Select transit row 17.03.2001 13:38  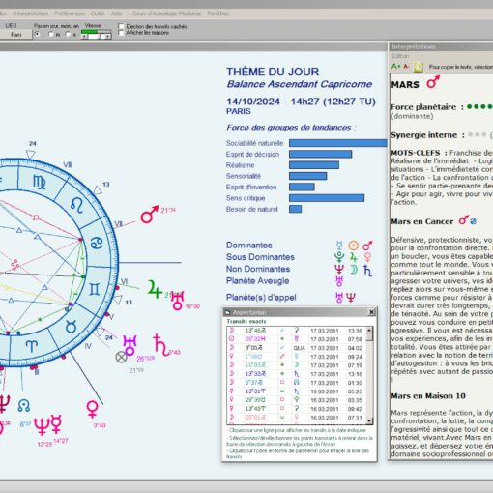(x=297, y=331)
